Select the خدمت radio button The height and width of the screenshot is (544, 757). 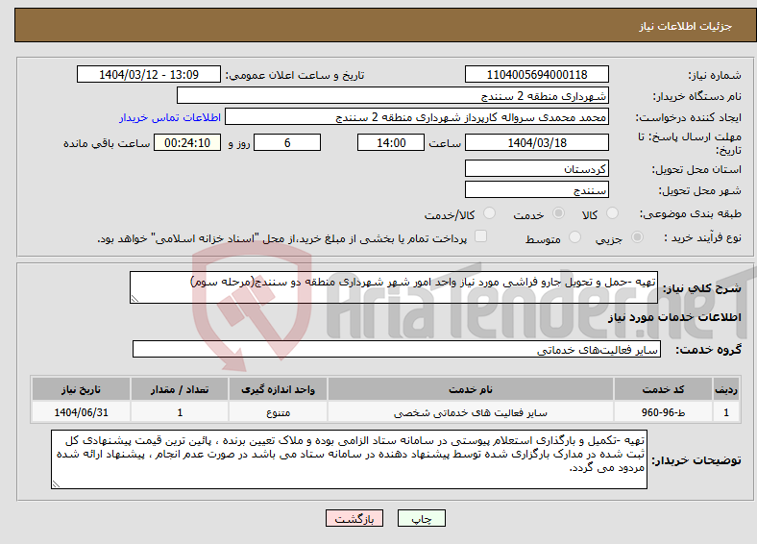point(558,213)
